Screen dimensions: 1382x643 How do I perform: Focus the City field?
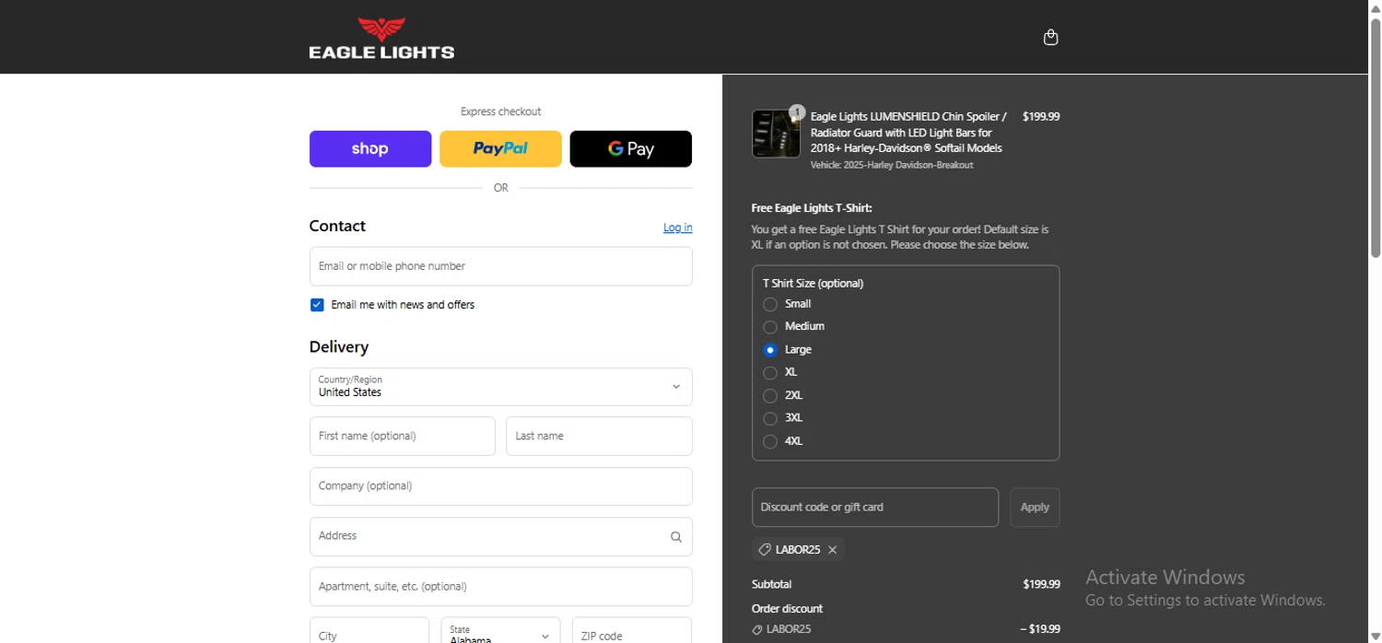point(369,631)
